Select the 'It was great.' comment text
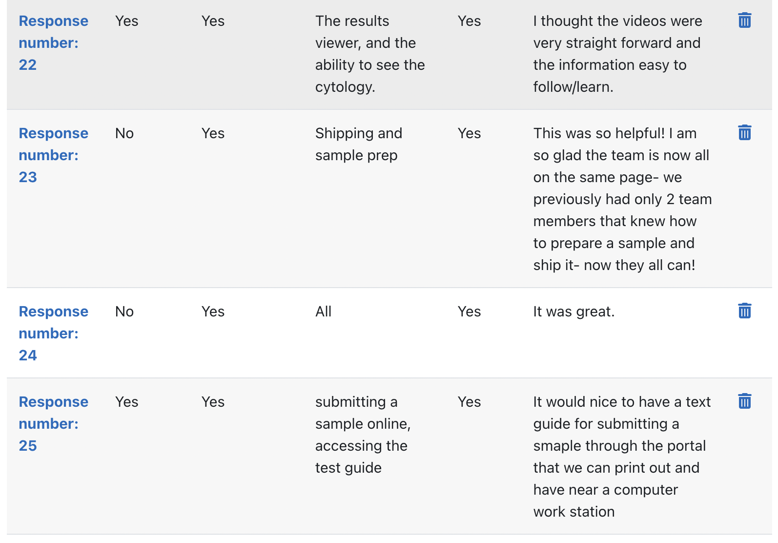 tap(574, 312)
